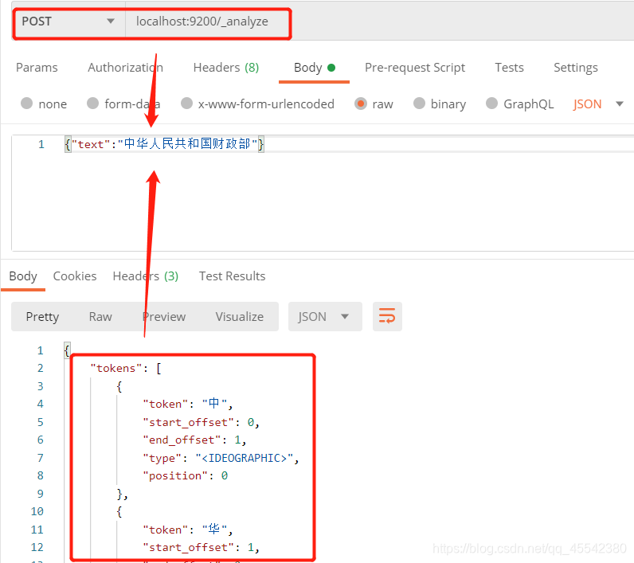Select the form-data radio button
This screenshot has height=563, width=634.
92,104
